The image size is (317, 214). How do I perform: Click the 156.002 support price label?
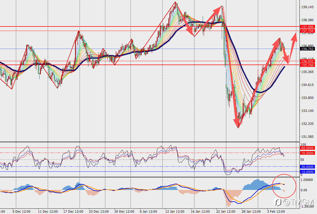(x=307, y=61)
